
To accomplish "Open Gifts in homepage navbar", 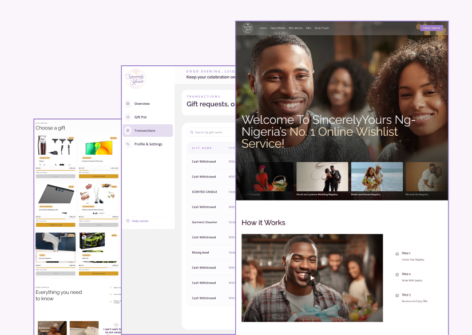I will pyautogui.click(x=308, y=28).
